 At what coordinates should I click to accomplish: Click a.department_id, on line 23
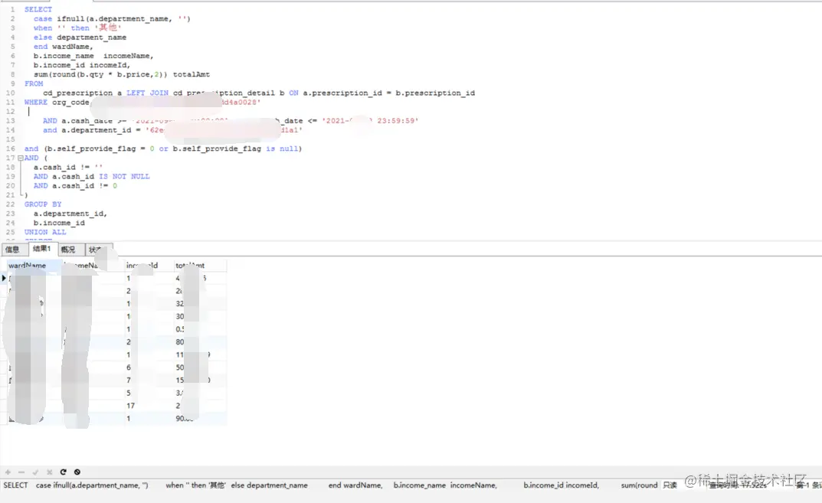coord(70,214)
